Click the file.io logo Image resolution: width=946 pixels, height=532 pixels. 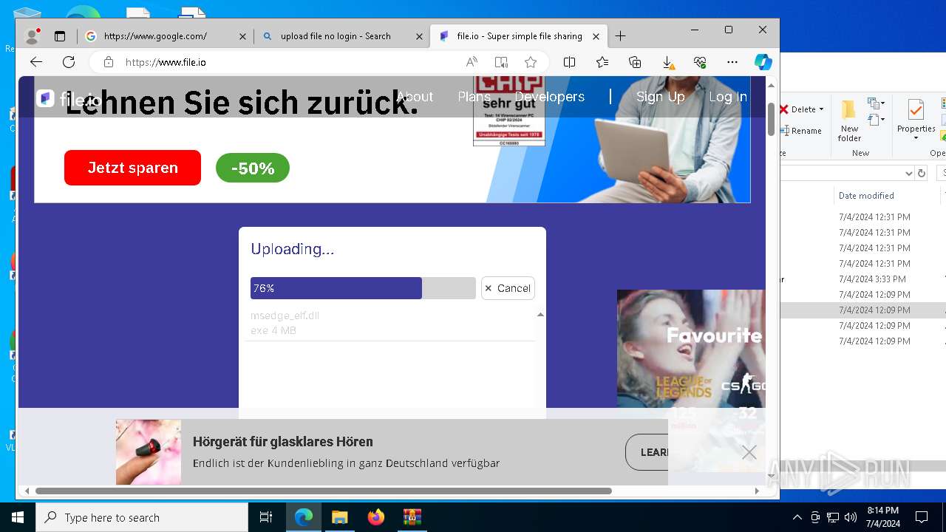68,99
